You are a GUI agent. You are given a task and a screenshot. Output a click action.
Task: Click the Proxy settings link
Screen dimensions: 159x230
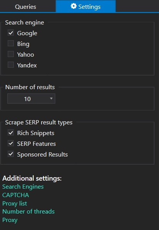[x=10, y=220]
